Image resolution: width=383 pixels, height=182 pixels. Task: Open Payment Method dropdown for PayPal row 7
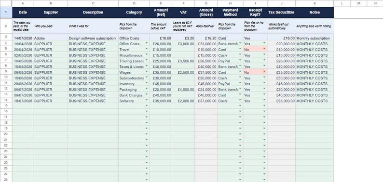240,60
